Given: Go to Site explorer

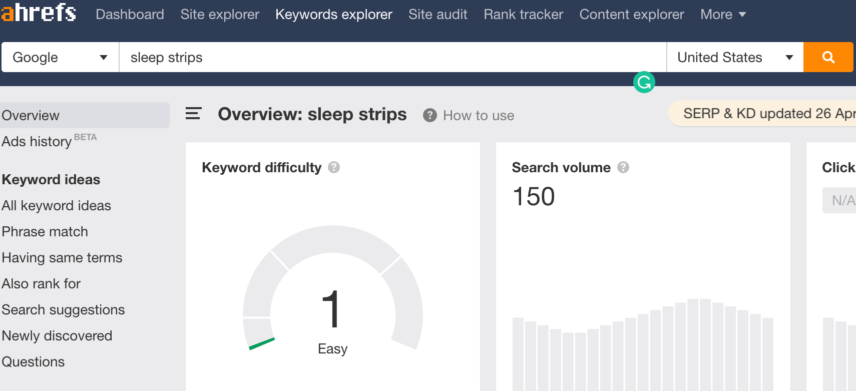Looking at the screenshot, I should point(220,15).
